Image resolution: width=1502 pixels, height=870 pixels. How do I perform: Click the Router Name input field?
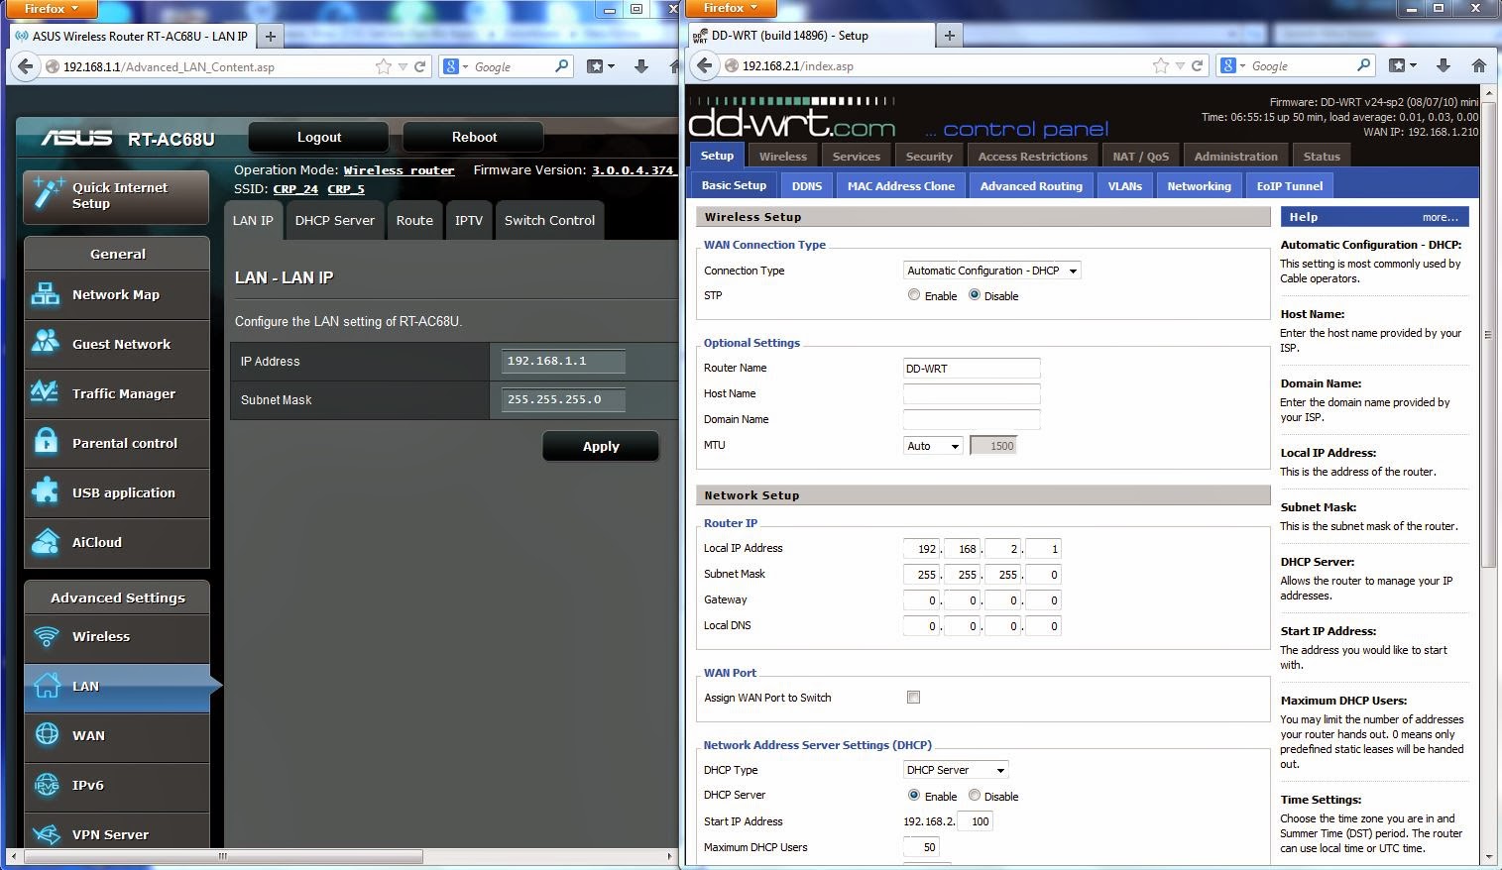point(972,369)
